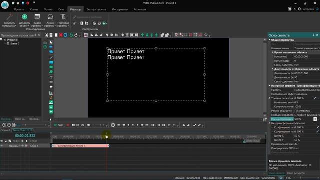Click the scissors cut icon in toolbar
The width and height of the screenshot is (320, 180).
46,35
